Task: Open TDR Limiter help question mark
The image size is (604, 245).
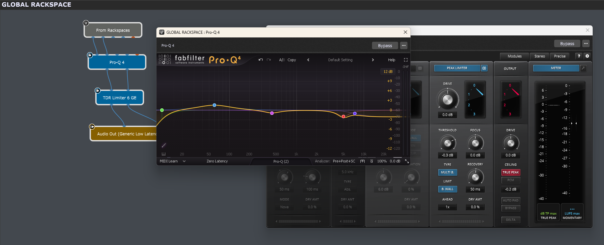Action: [579, 56]
